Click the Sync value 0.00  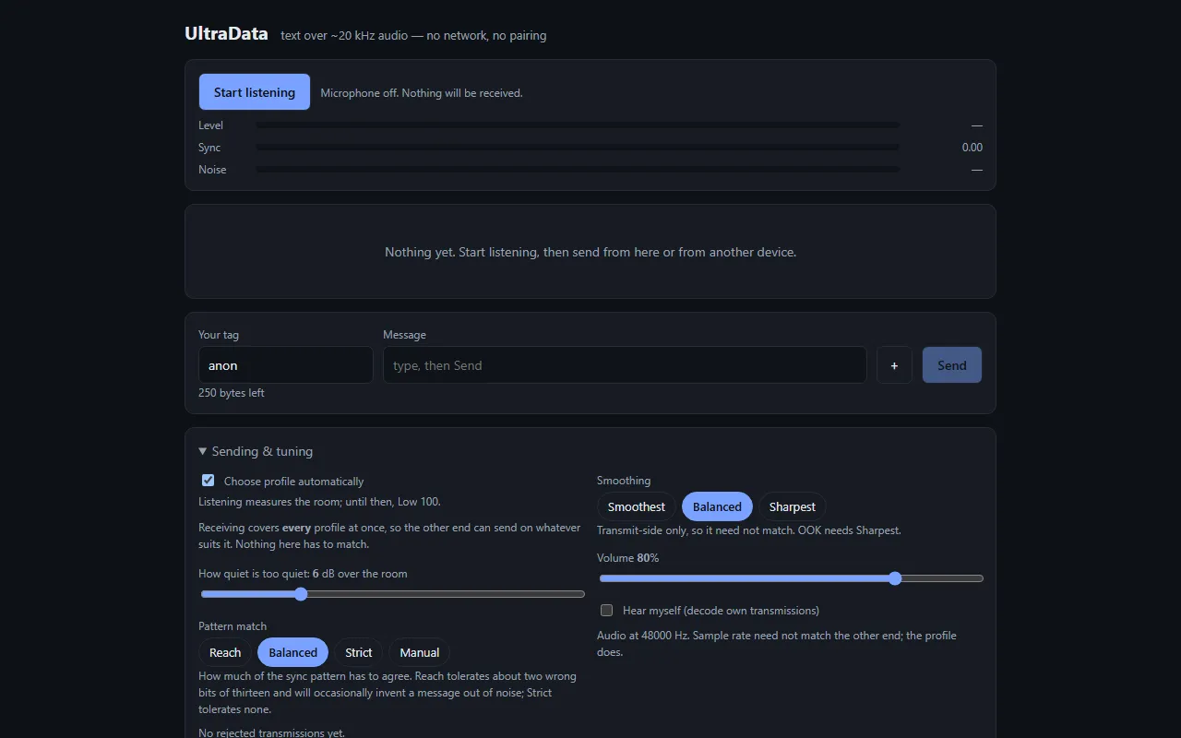coord(972,148)
